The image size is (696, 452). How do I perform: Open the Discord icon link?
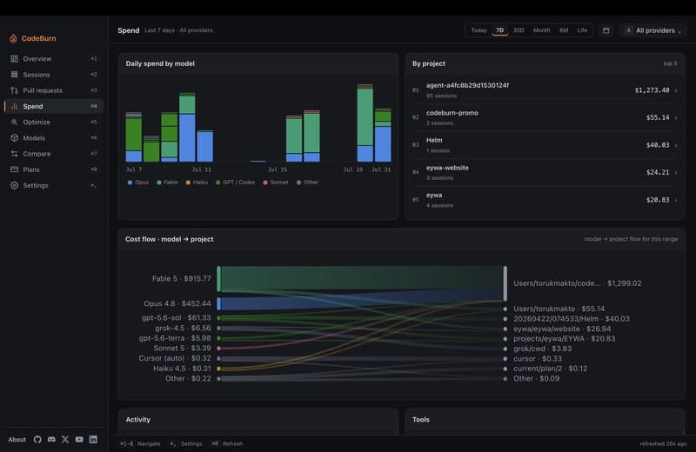(x=51, y=440)
